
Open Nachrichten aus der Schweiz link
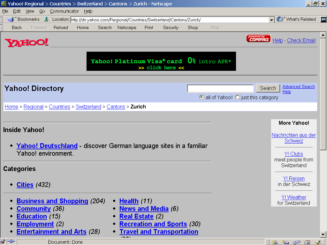pyautogui.click(x=294, y=138)
